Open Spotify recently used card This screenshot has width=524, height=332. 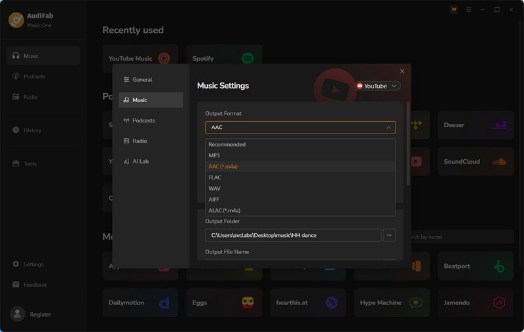(224, 54)
